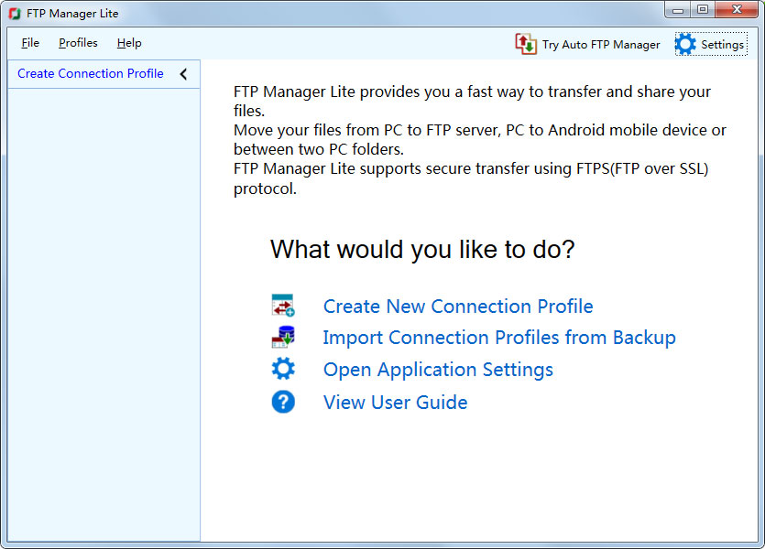Viewport: 765px width, 549px height.
Task: Open Settings via the toolbar gear icon
Action: coord(685,44)
